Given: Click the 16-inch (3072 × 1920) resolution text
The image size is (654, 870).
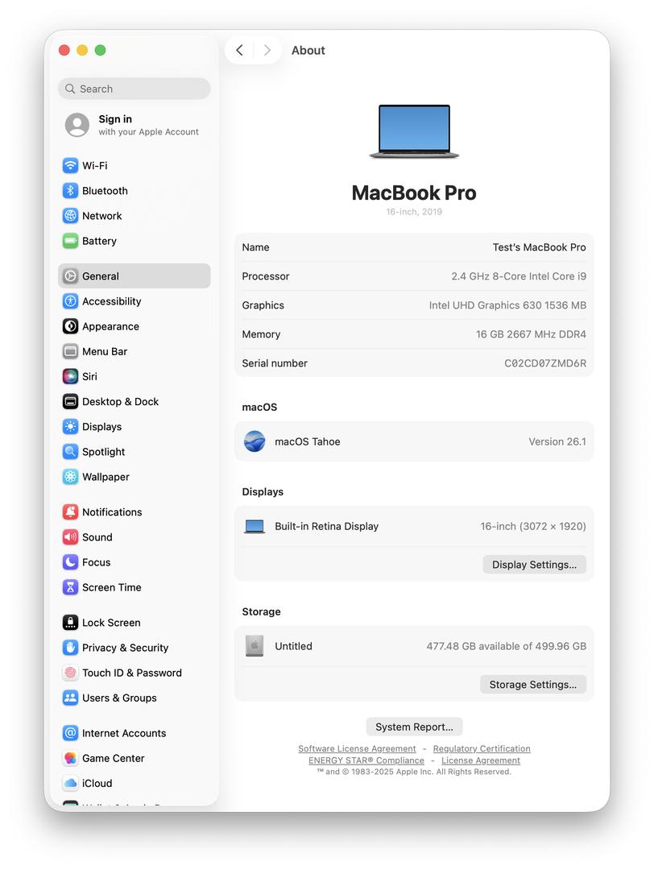Looking at the screenshot, I should [533, 526].
